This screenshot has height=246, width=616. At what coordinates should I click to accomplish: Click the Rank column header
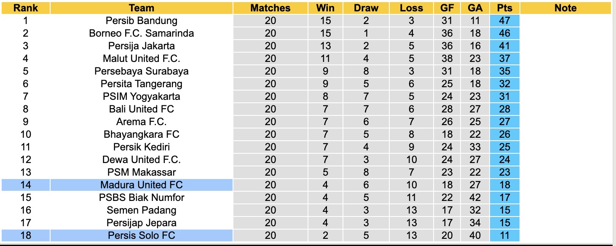pyautogui.click(x=25, y=8)
